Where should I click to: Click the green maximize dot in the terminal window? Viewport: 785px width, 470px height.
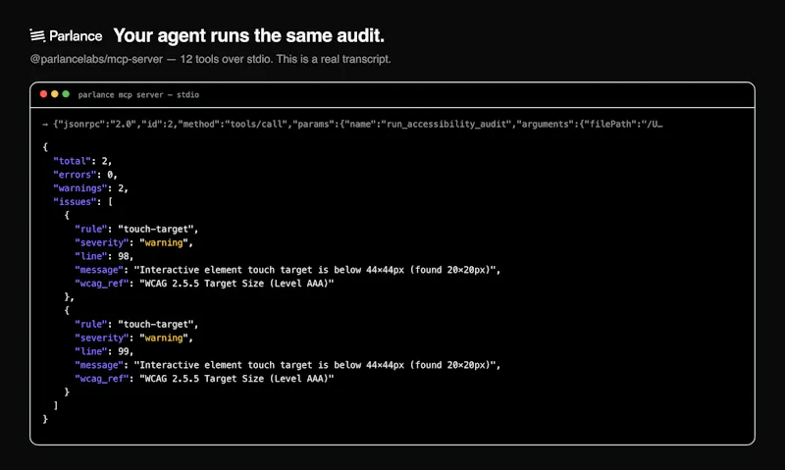[x=66, y=94]
